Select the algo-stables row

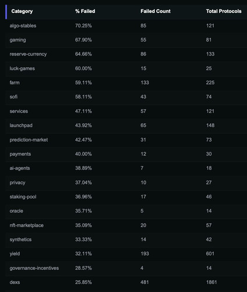pyautogui.click(x=126, y=26)
